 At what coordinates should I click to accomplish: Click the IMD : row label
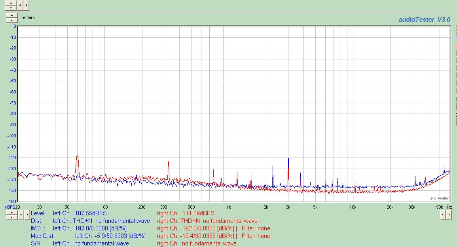coord(38,228)
